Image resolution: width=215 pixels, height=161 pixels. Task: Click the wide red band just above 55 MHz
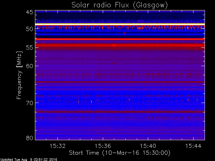tap(120, 45)
